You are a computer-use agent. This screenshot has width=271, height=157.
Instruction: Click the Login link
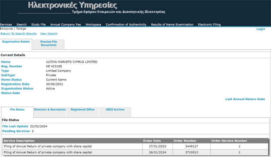point(260,29)
